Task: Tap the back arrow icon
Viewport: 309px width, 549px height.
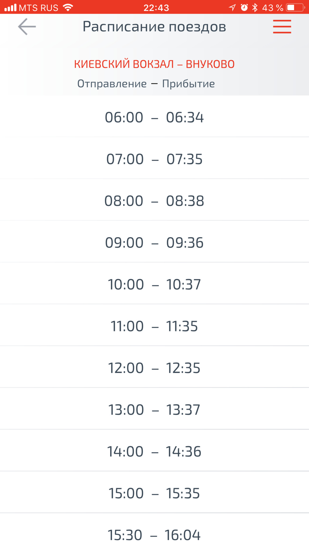Action: (x=27, y=27)
